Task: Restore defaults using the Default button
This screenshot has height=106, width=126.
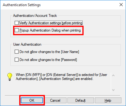Action: coord(81,100)
